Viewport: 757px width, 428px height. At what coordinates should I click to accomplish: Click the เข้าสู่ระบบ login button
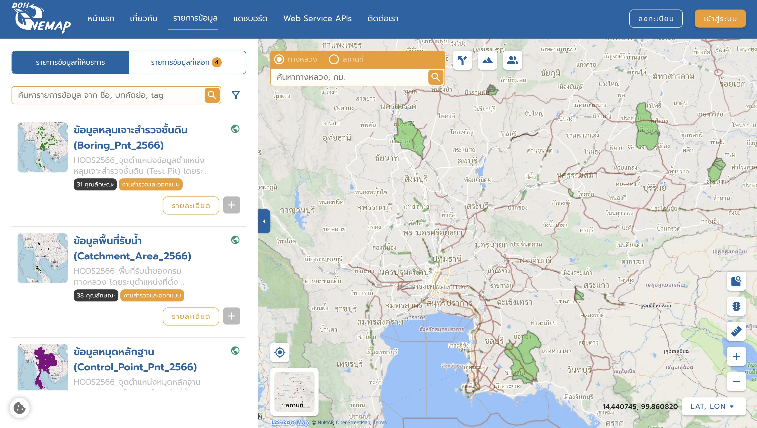click(x=720, y=19)
